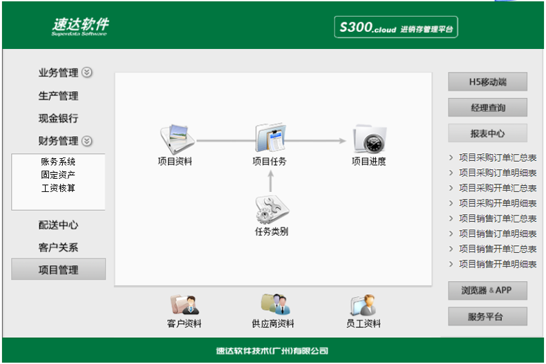Open the 供应商资料 people icon

click(276, 304)
